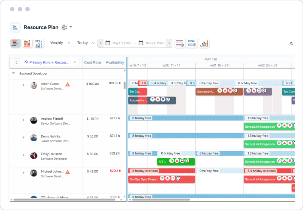Click the exclamation icon on Statutory A.. bar
This screenshot has width=303, height=210.
click(x=235, y=90)
